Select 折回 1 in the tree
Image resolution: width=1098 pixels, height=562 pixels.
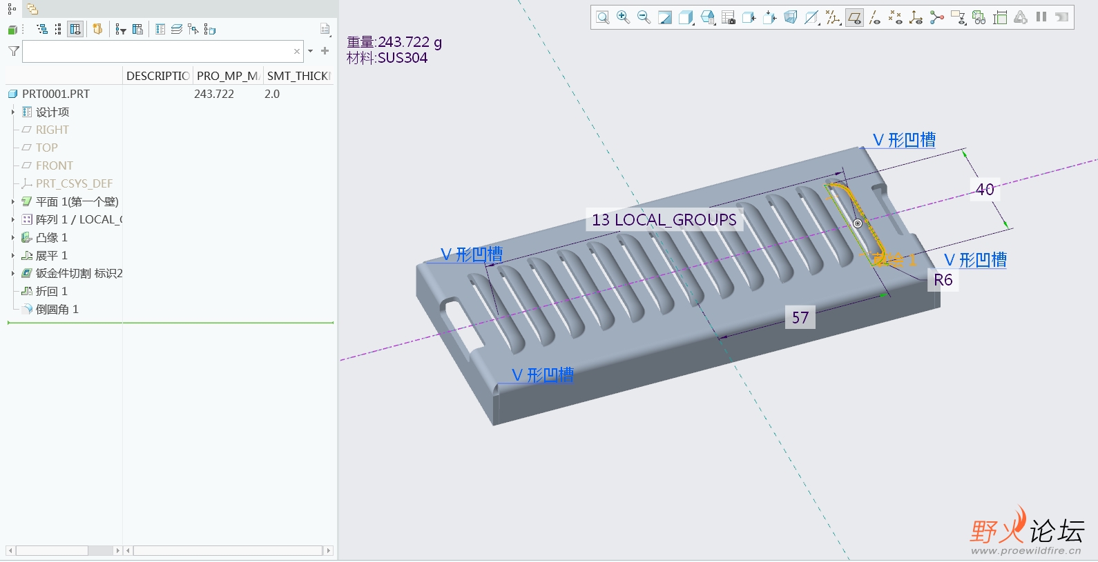pos(52,291)
